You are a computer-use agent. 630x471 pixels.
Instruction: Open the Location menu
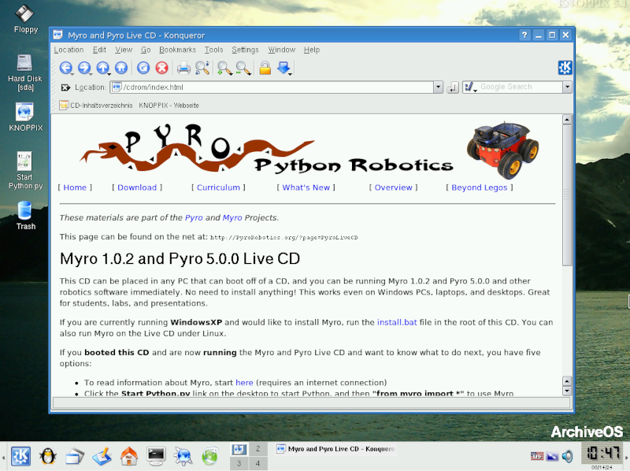tap(69, 50)
